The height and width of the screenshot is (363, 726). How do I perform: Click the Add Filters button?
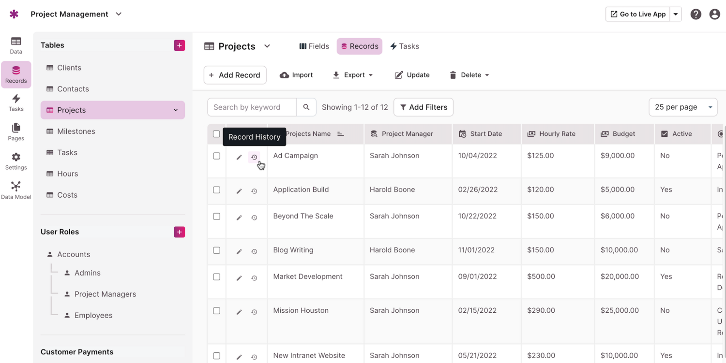[423, 107]
